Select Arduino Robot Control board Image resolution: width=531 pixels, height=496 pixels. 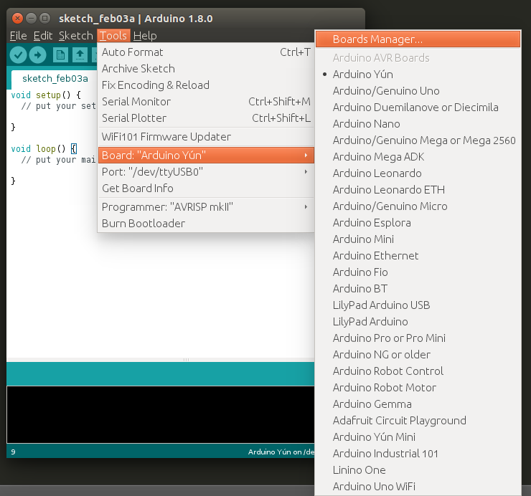pyautogui.click(x=418, y=371)
